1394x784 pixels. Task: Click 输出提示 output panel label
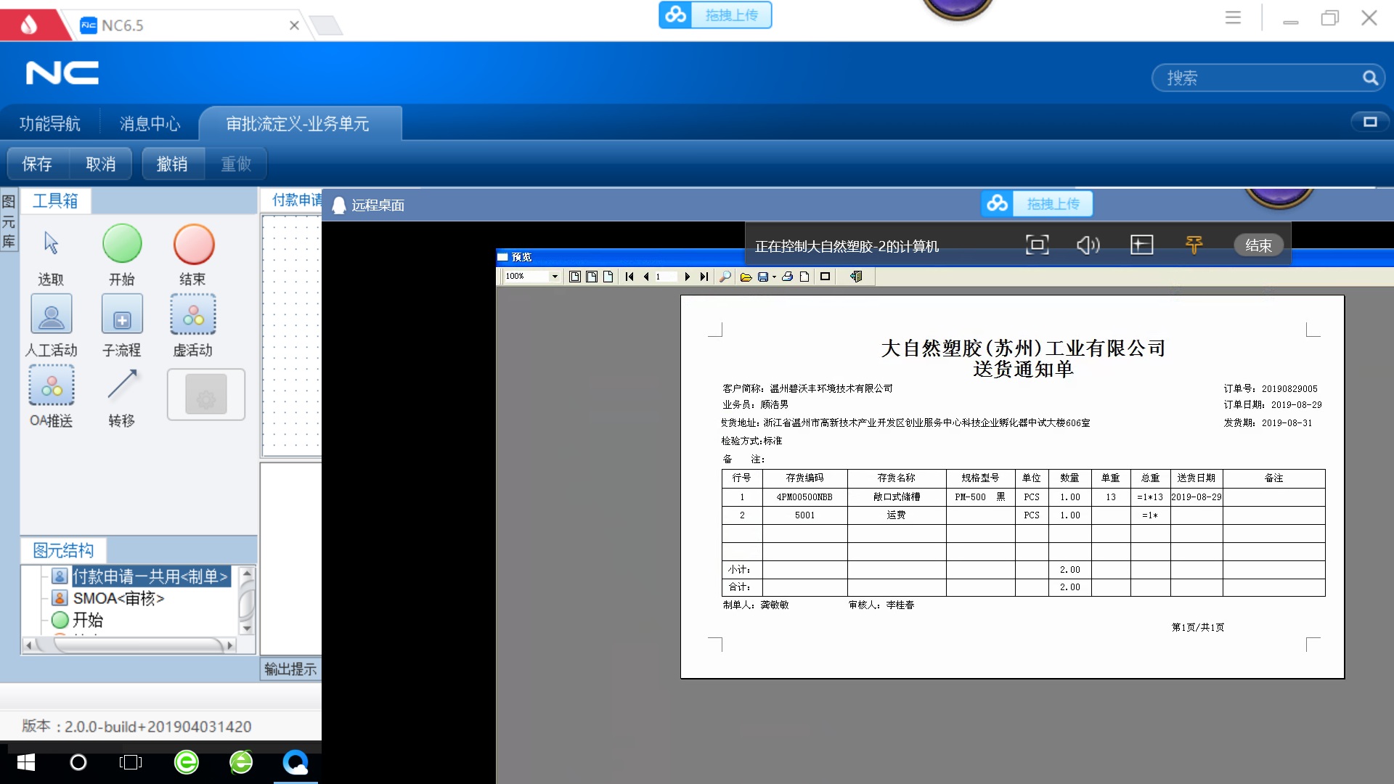(x=290, y=669)
